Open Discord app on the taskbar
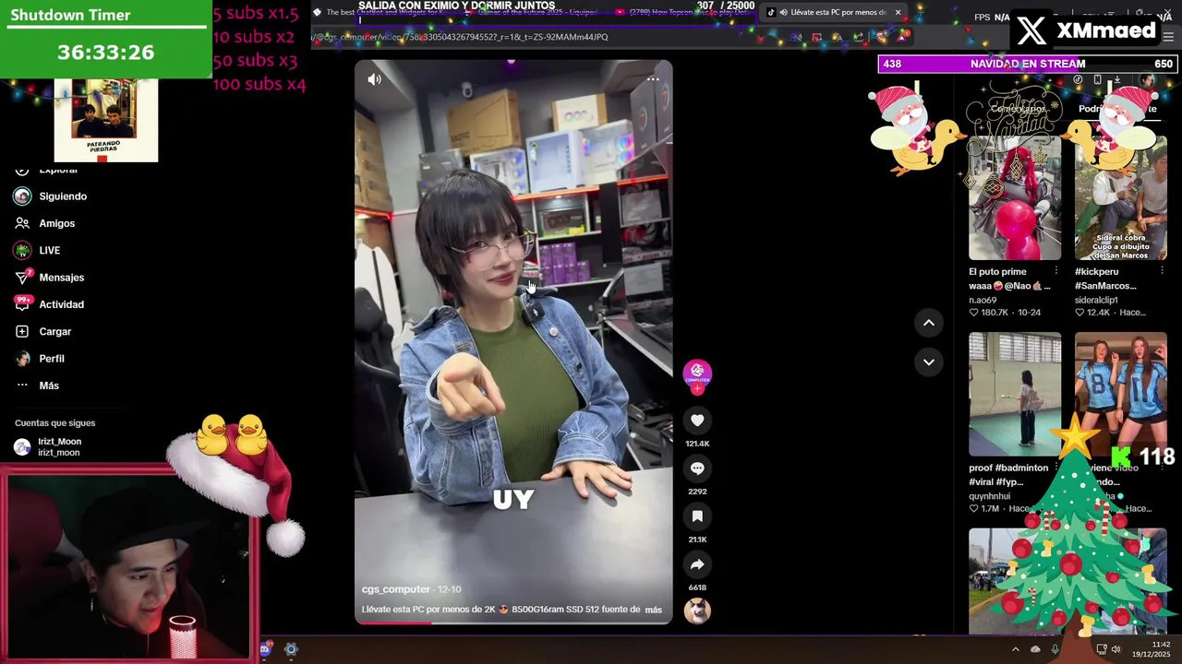 click(x=264, y=649)
